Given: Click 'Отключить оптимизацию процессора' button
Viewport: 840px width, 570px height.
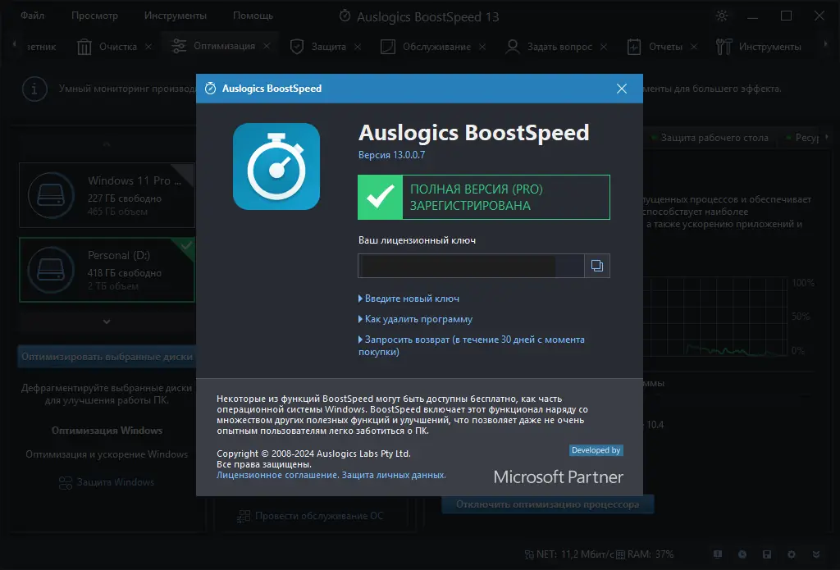Looking at the screenshot, I should 547,504.
